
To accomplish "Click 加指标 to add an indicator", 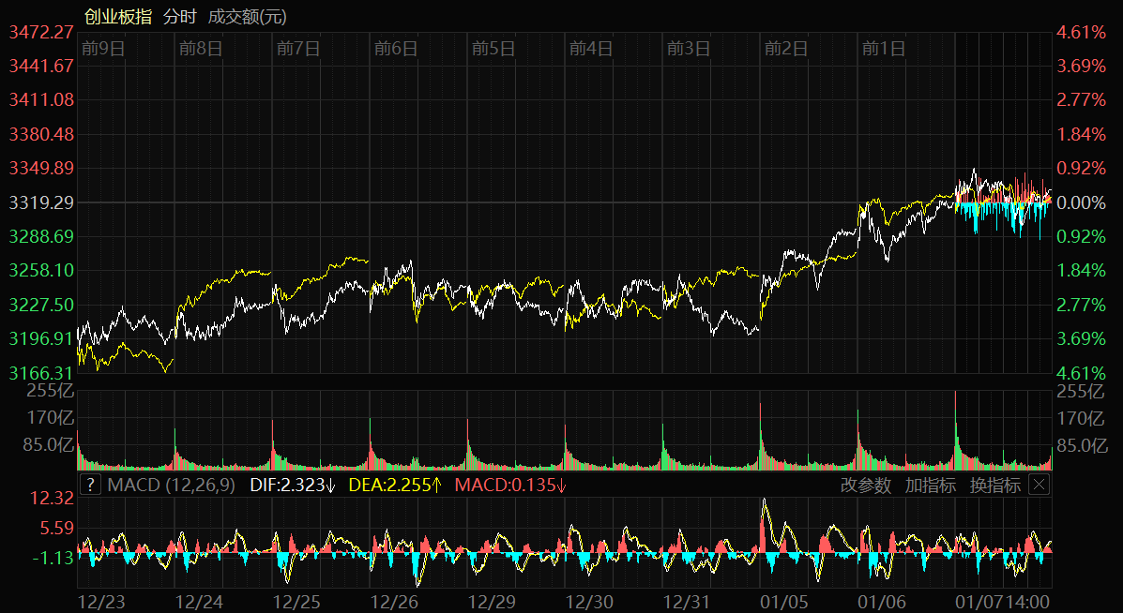I will click(930, 485).
